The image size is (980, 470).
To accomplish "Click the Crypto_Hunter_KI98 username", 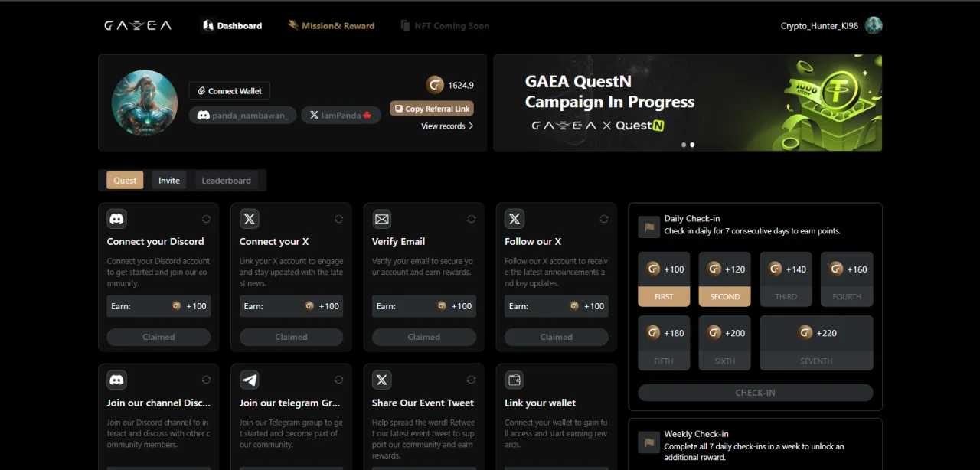I will tap(819, 25).
